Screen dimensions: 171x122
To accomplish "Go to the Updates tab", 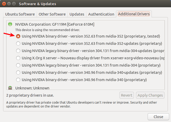I will click(77, 14).
